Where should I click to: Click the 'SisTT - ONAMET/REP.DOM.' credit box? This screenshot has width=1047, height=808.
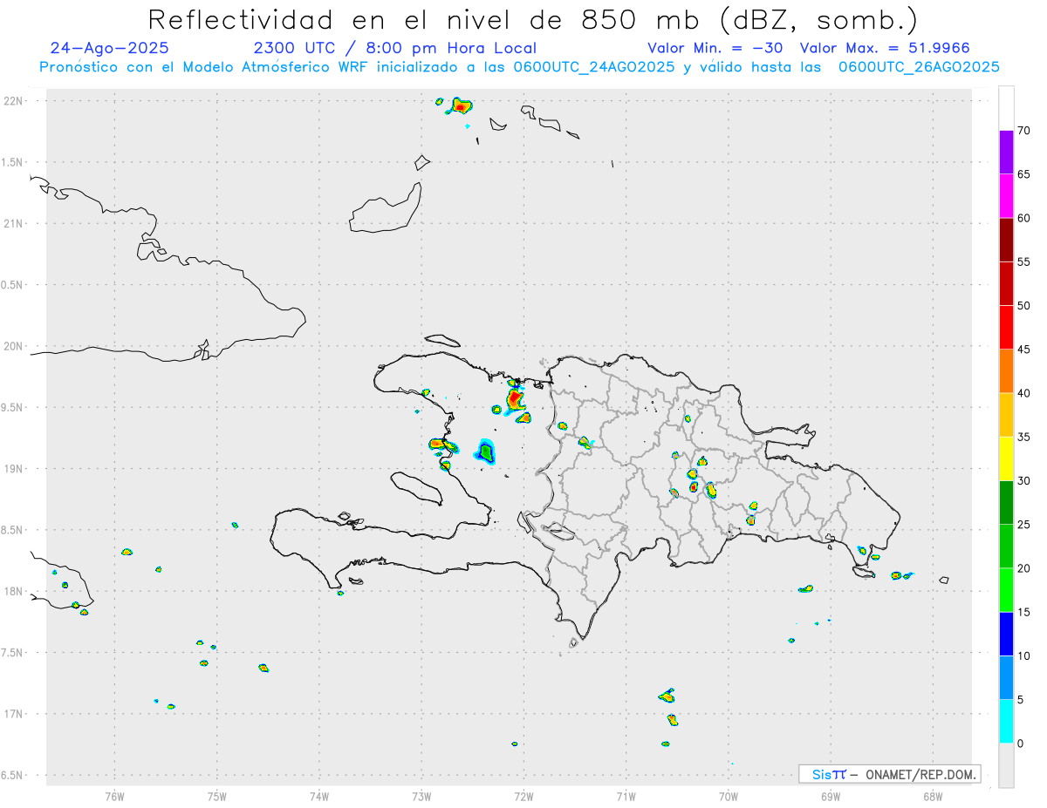pos(889,774)
